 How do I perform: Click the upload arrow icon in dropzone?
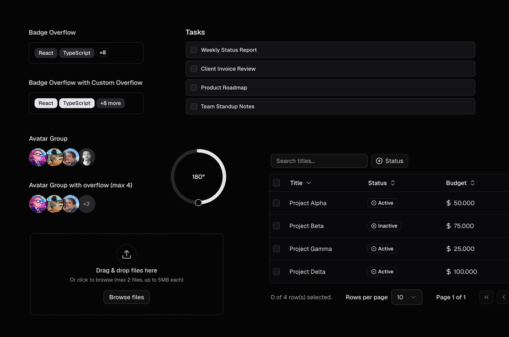point(126,254)
